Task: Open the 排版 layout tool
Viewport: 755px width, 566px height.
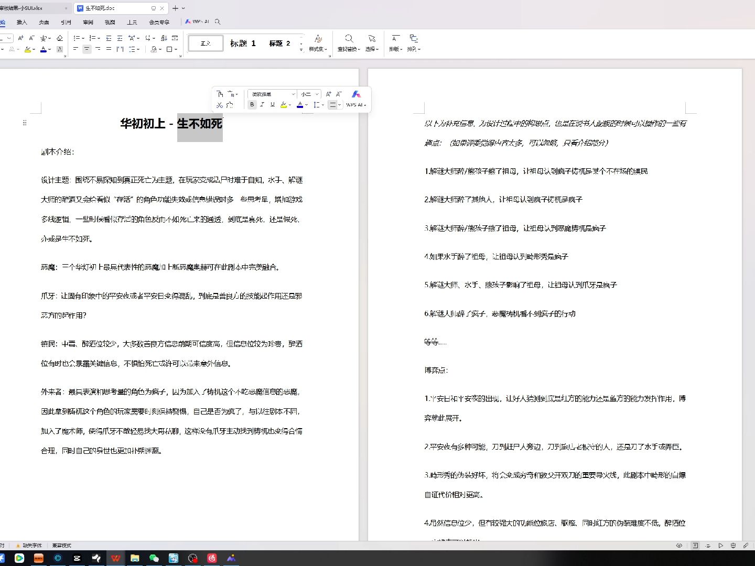Action: coord(396,43)
